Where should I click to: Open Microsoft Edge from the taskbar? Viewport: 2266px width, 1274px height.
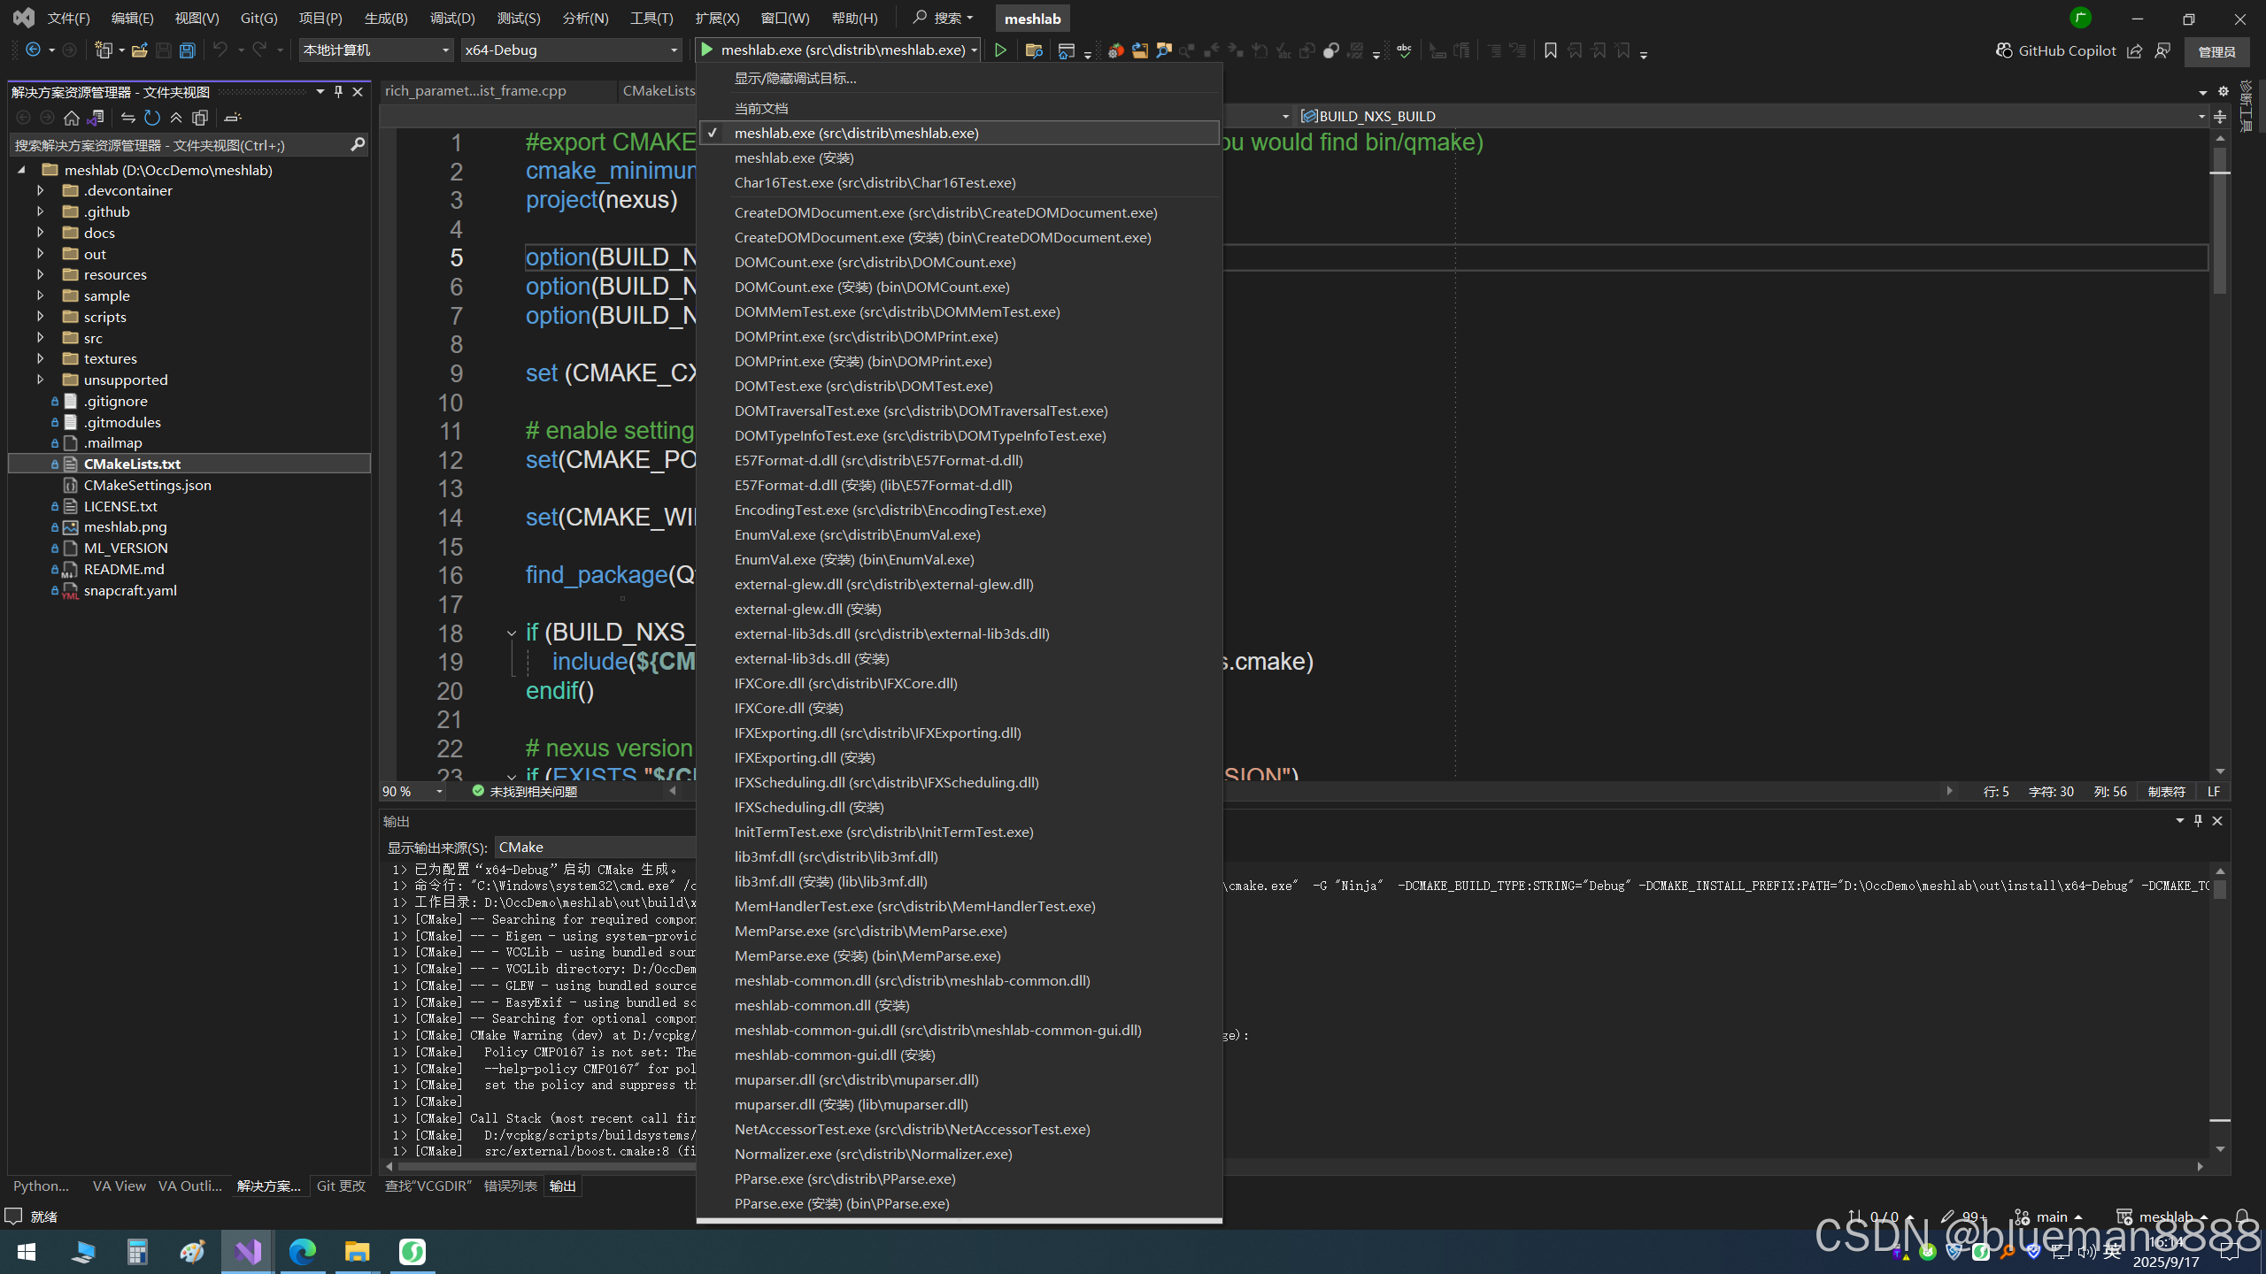(303, 1251)
